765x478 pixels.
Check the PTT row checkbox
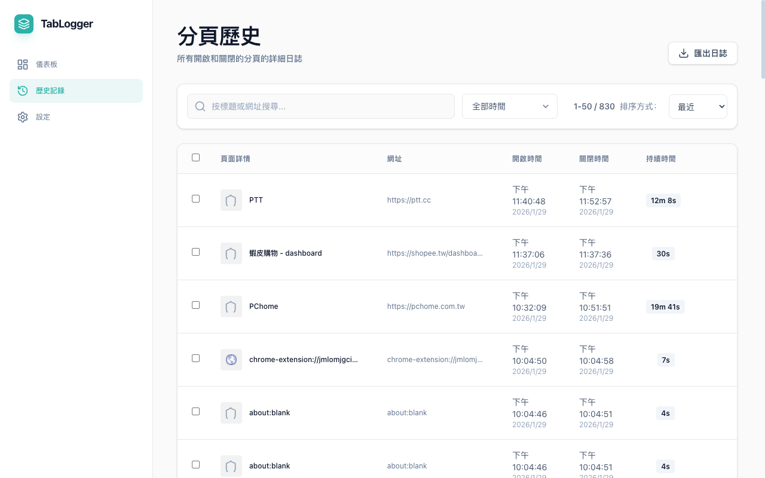click(195, 198)
